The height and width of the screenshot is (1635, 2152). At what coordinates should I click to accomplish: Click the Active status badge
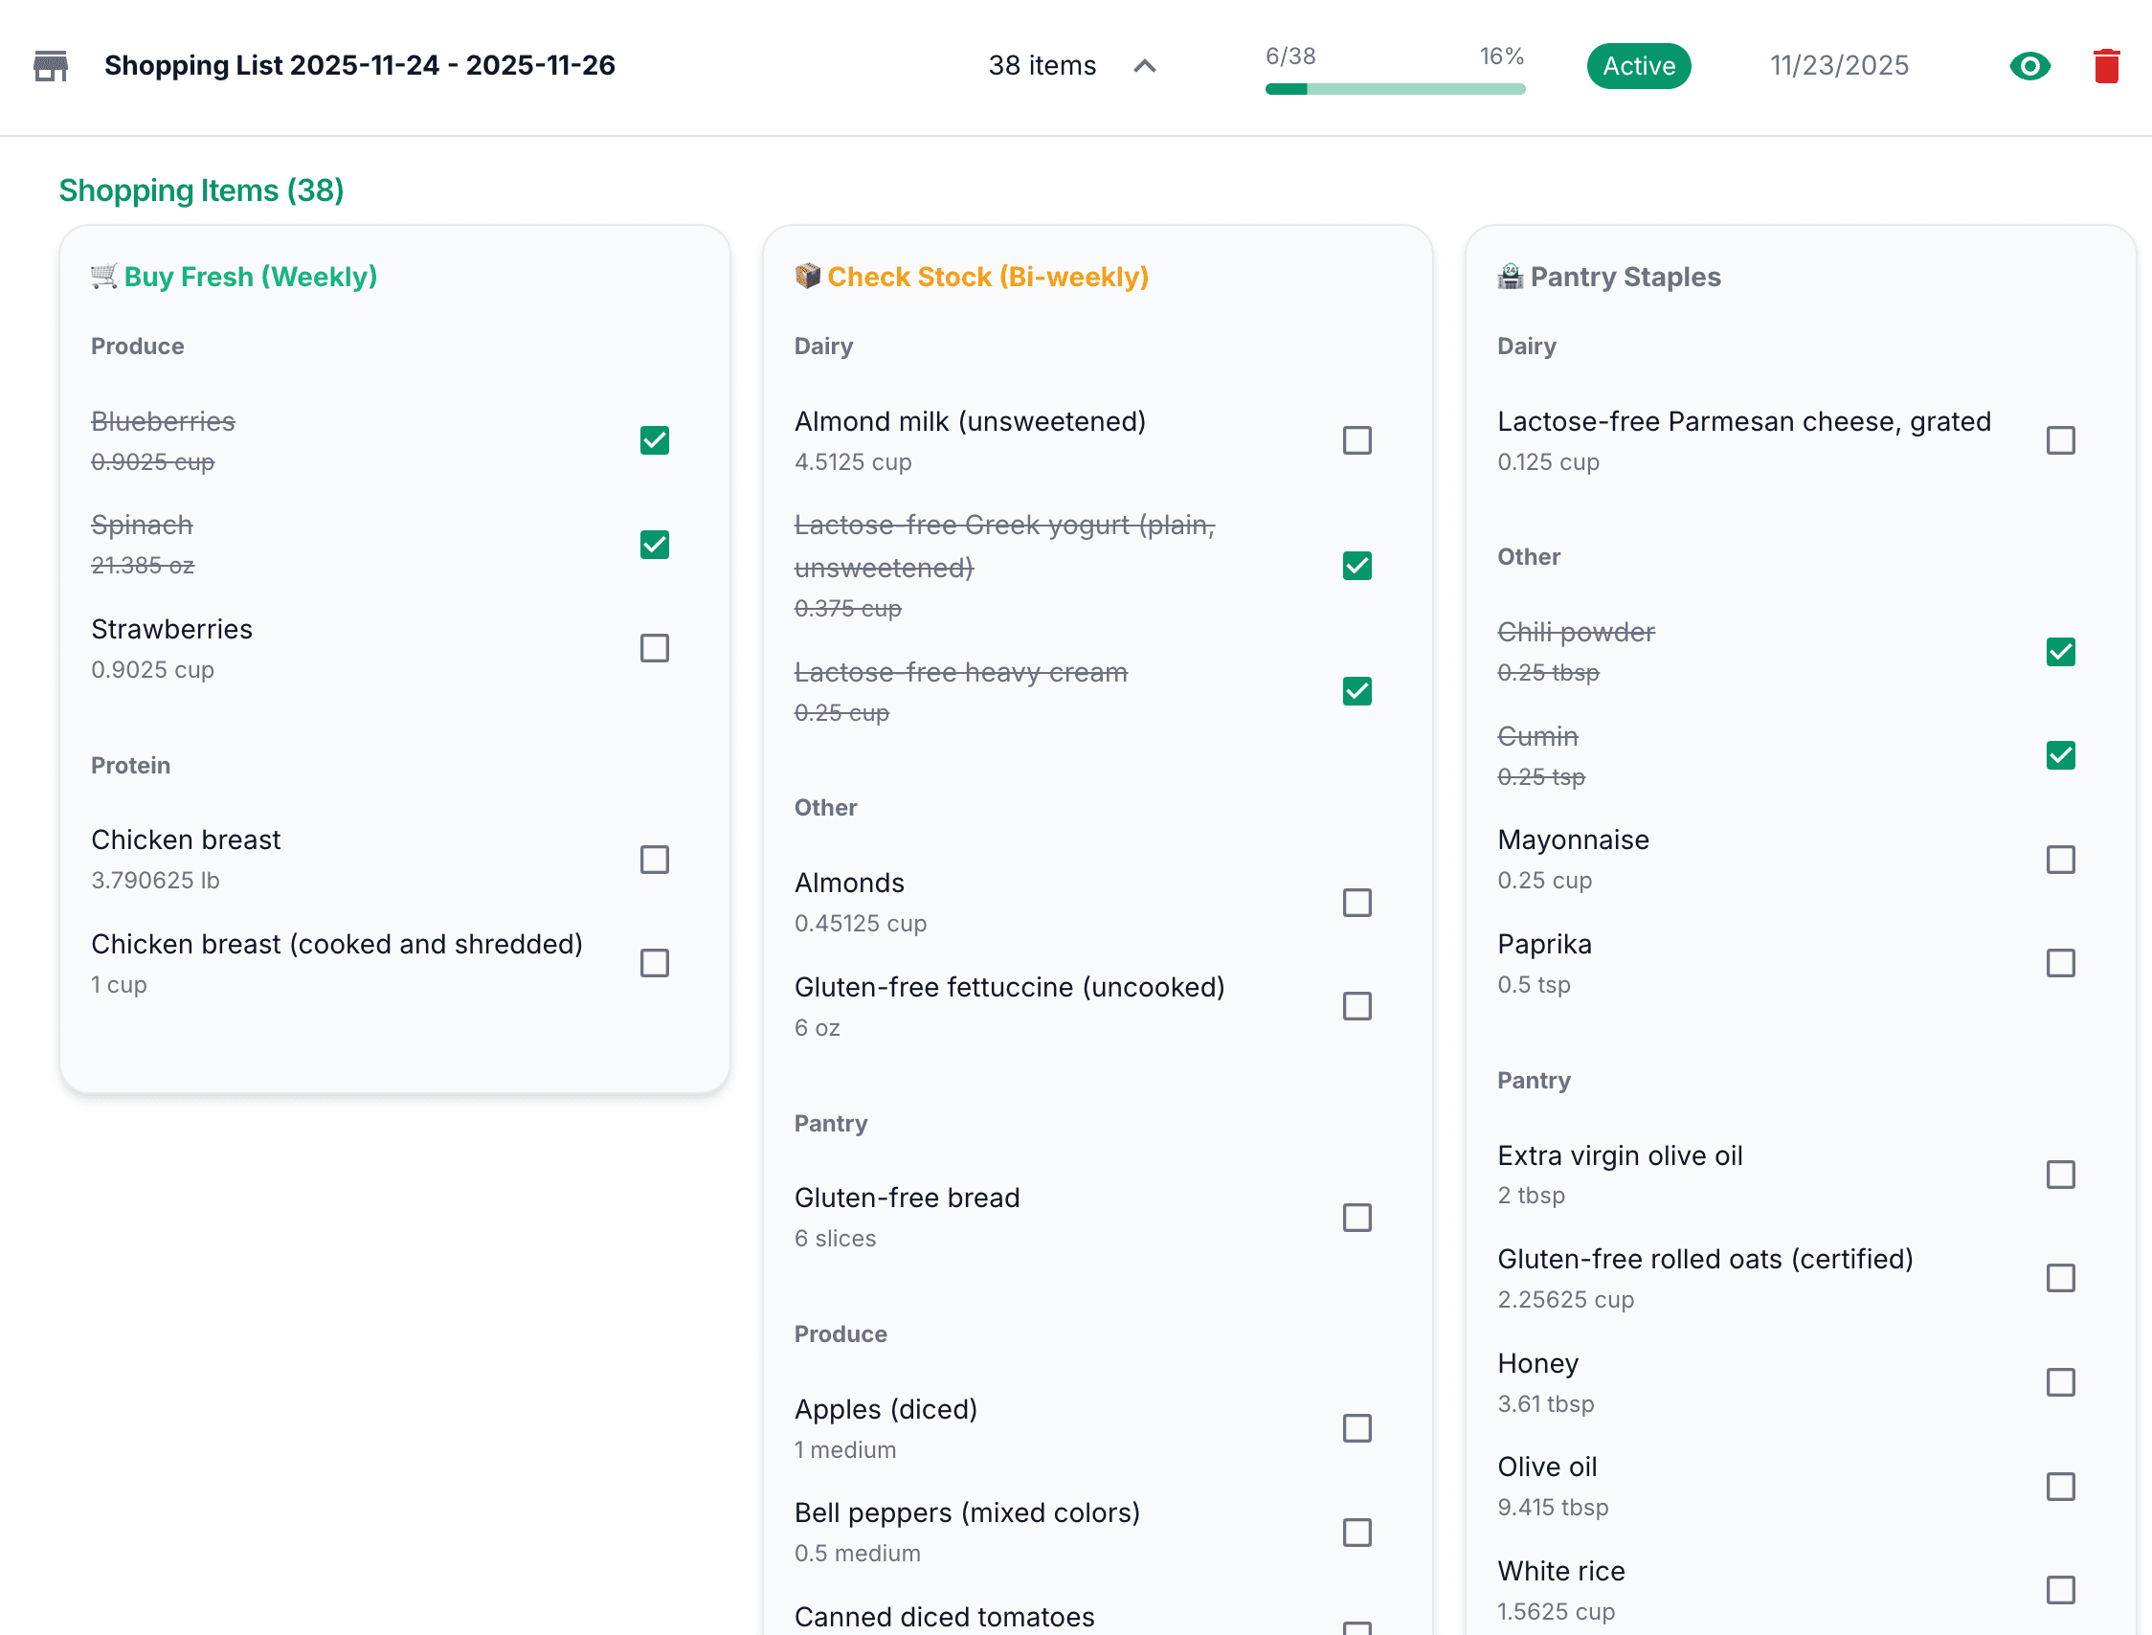pyautogui.click(x=1638, y=66)
